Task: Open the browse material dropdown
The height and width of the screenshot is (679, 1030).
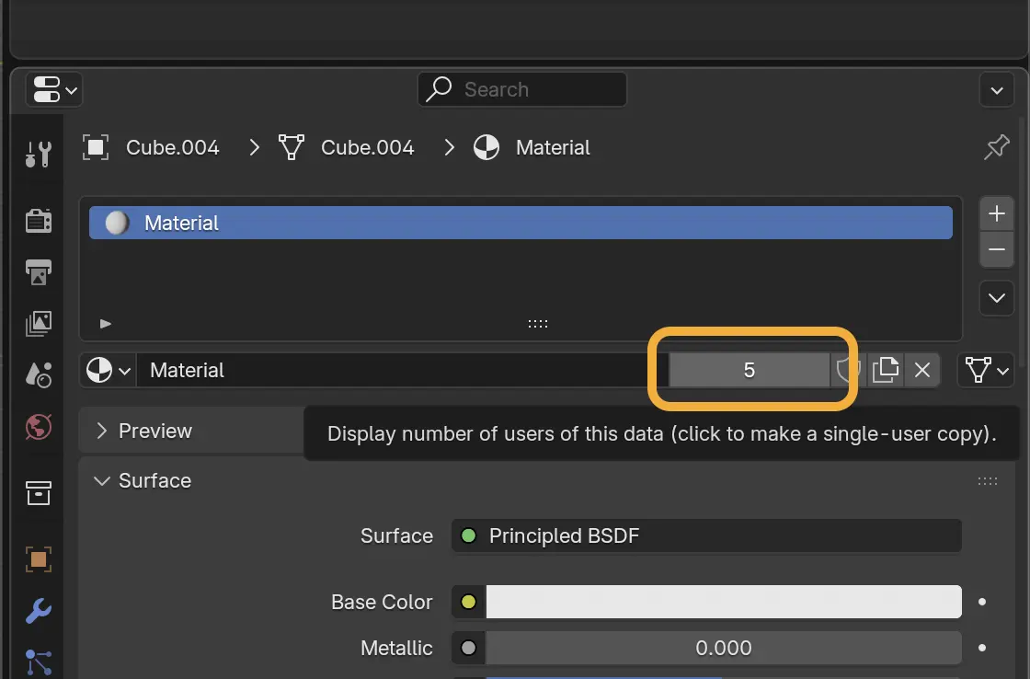Action: [x=109, y=370]
